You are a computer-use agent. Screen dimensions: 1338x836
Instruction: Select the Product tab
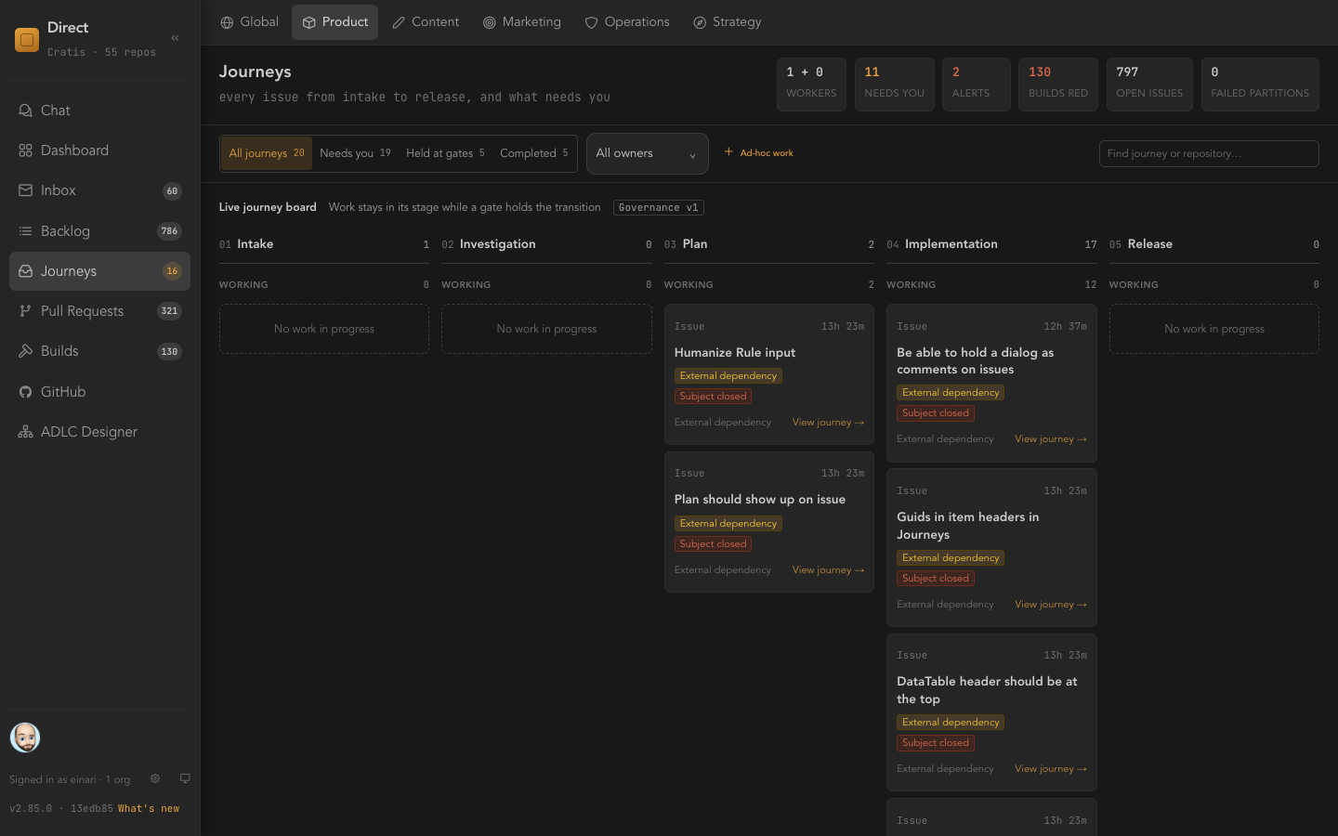(x=334, y=22)
